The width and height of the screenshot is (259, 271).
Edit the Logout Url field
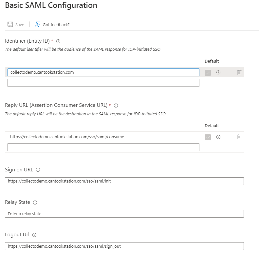click(x=124, y=246)
